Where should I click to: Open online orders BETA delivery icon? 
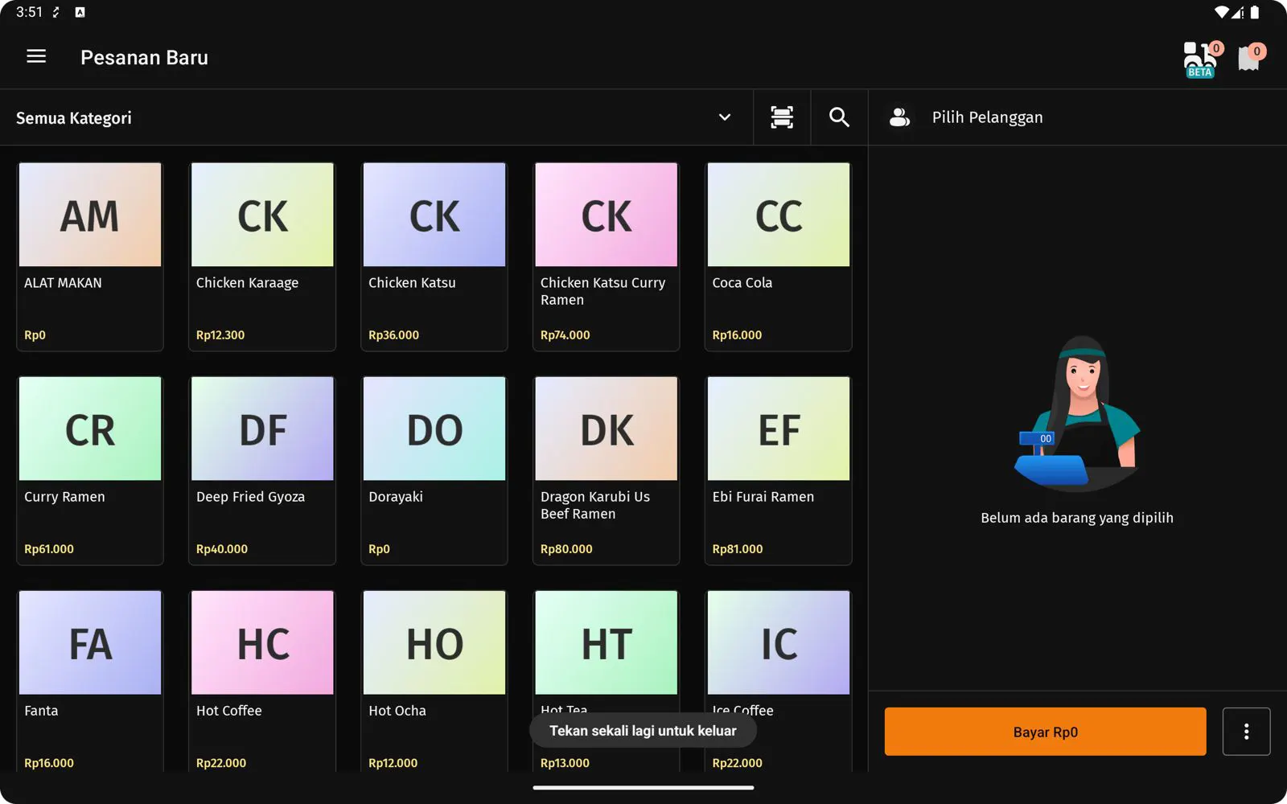pyautogui.click(x=1199, y=59)
